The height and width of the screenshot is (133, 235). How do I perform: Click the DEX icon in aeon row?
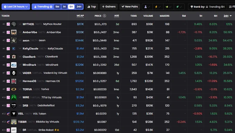[x=8, y=40]
